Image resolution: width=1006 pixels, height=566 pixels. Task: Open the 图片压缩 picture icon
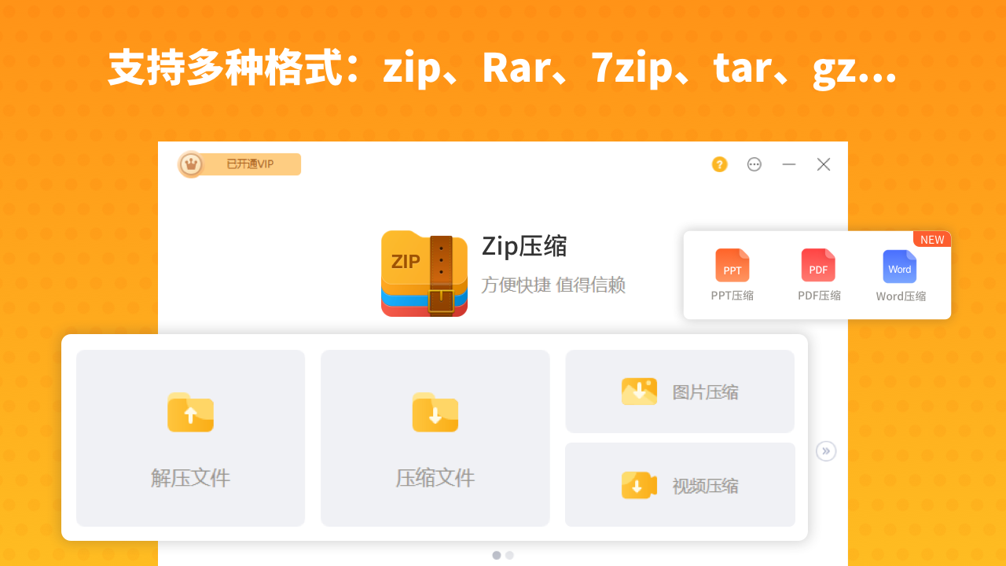639,391
